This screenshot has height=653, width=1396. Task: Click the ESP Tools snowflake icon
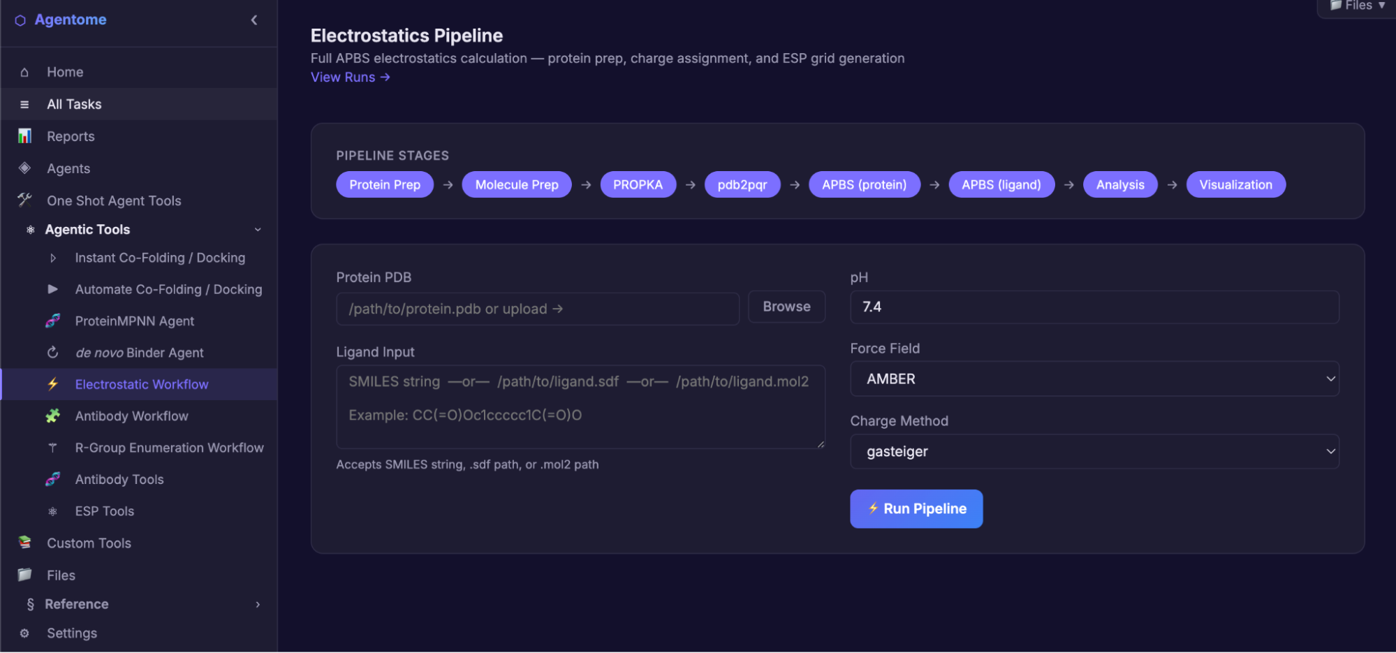click(x=53, y=511)
